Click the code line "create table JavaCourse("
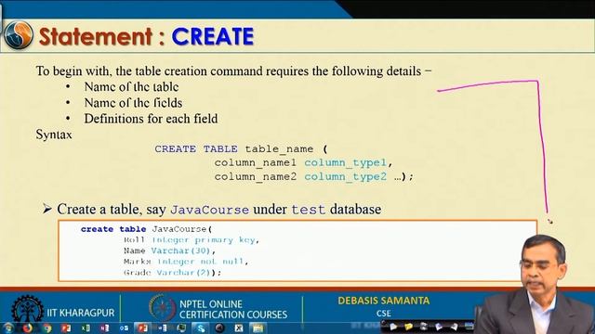This screenshot has width=595, height=334. [147, 229]
